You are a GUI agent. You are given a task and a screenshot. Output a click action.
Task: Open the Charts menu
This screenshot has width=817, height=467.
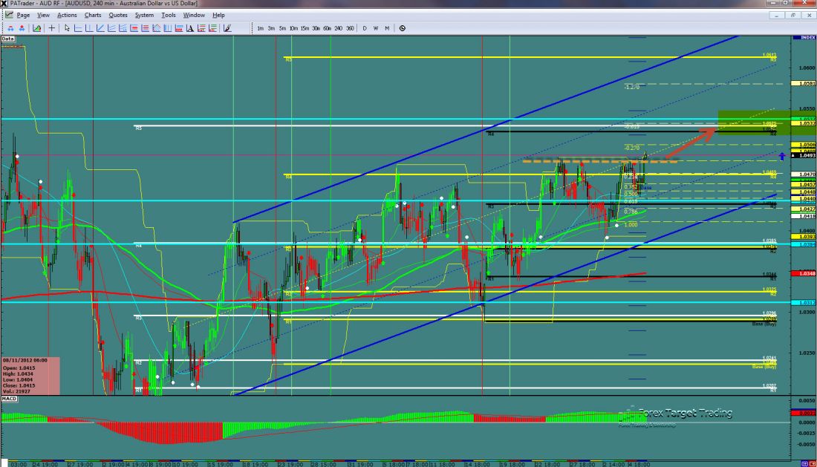tap(93, 15)
